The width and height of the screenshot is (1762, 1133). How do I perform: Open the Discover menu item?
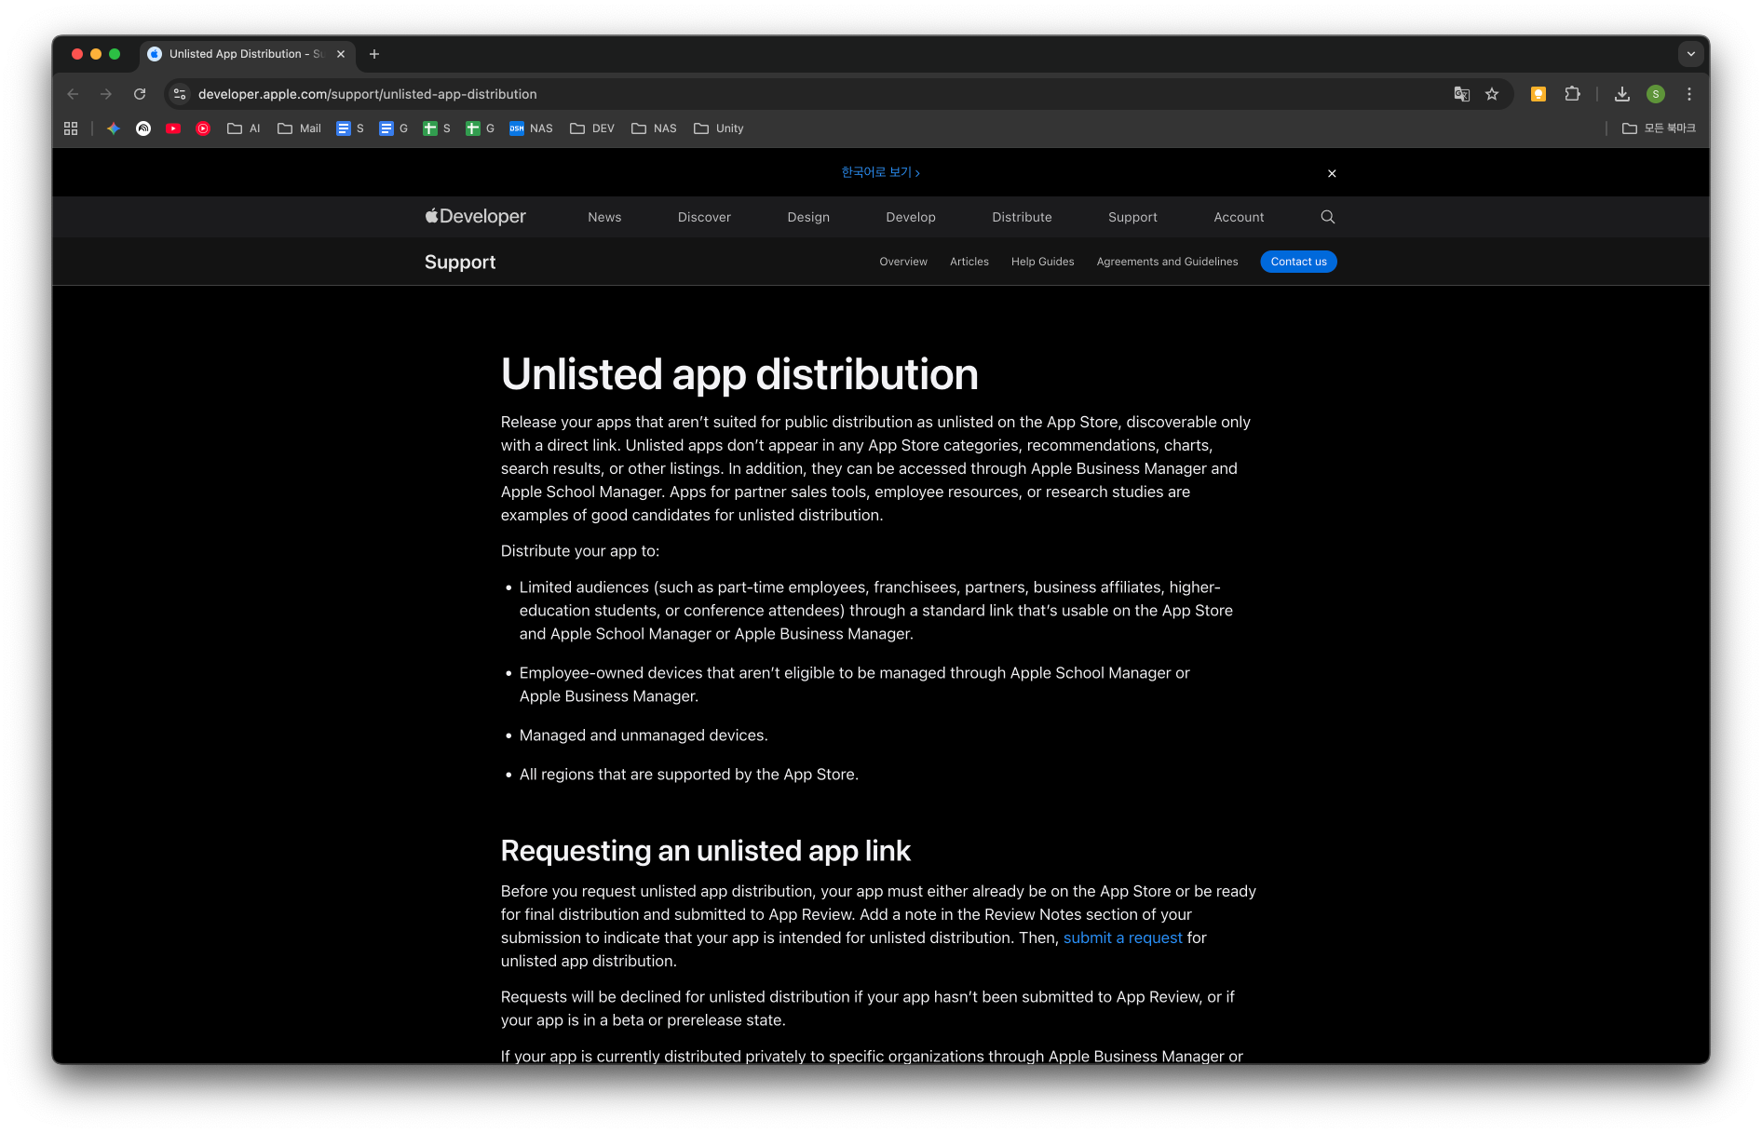pyautogui.click(x=704, y=217)
